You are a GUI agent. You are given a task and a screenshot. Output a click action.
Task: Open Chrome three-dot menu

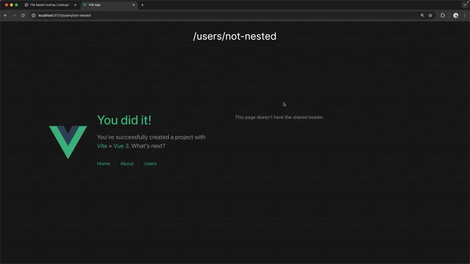(464, 15)
